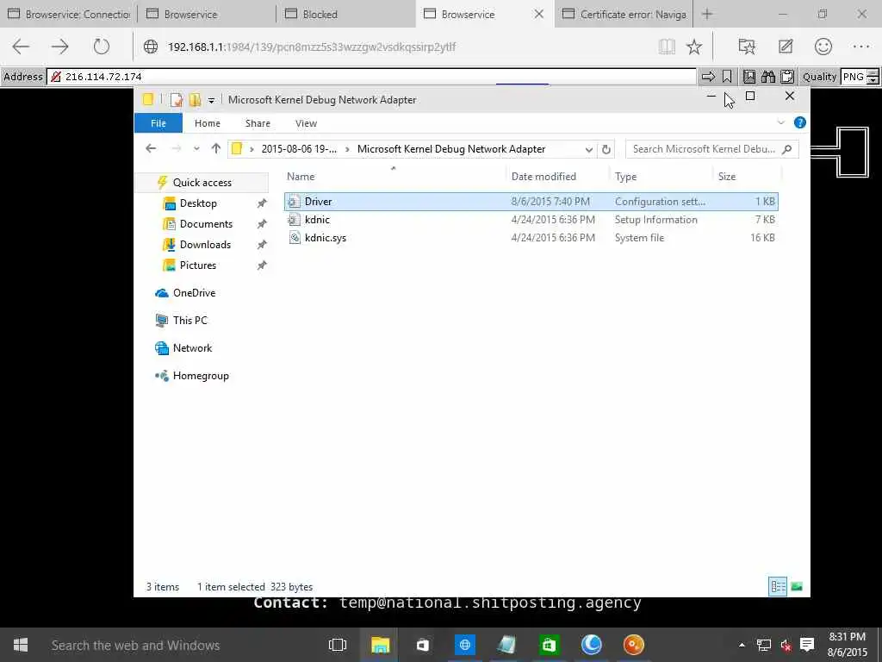Open the File ribbon tab

click(x=158, y=123)
